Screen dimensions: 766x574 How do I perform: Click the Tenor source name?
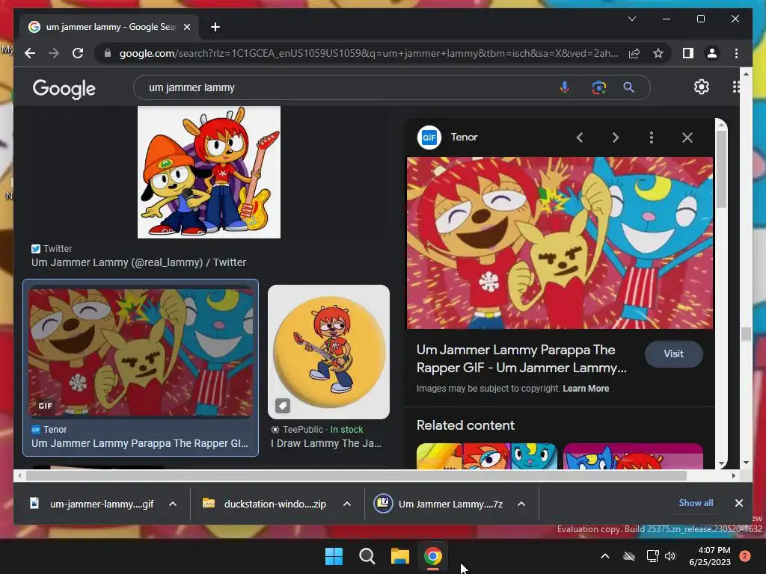point(464,138)
